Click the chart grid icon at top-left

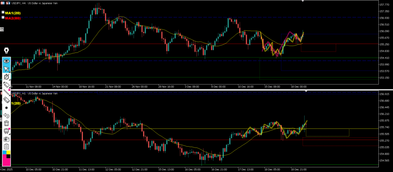coord(3,3)
